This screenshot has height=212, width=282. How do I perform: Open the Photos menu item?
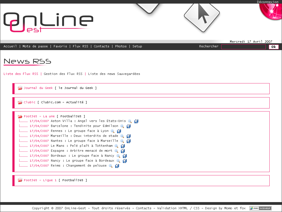click(121, 46)
